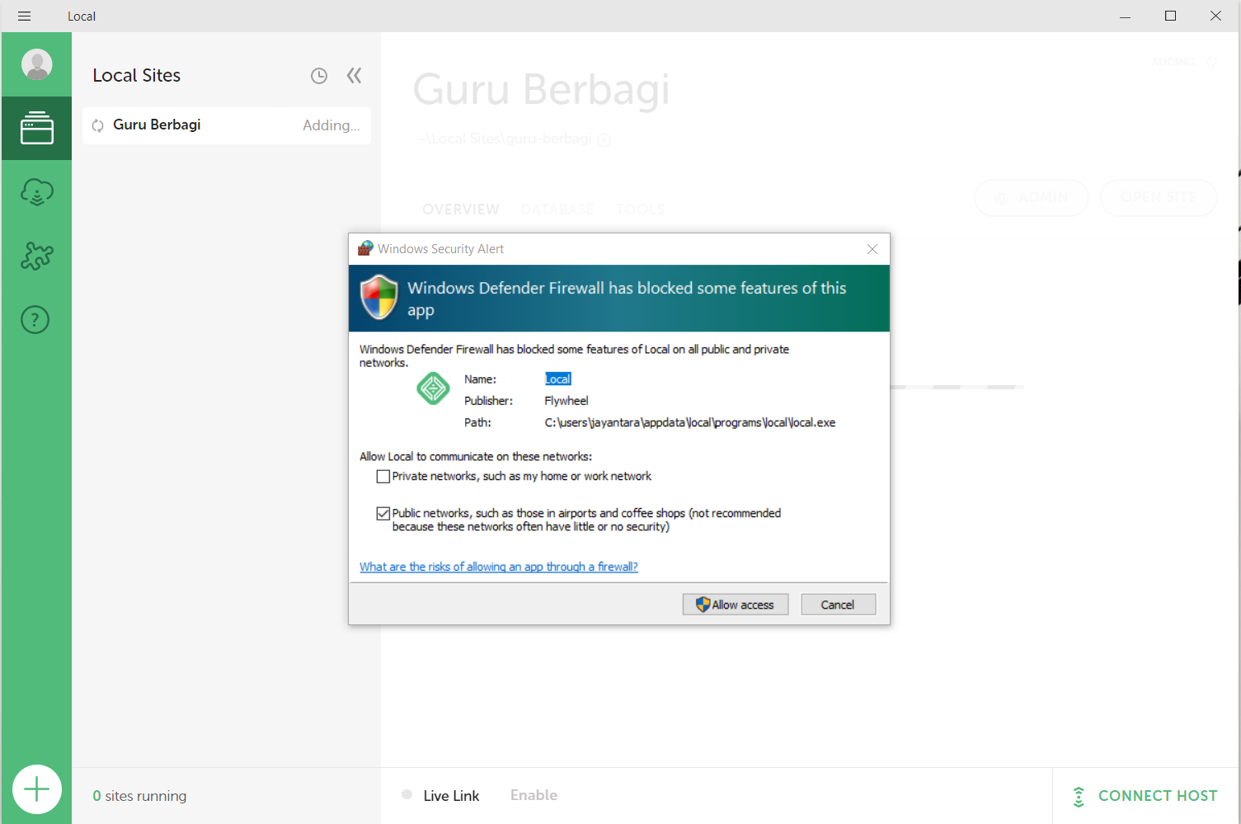Click the Live Link label
This screenshot has width=1241, height=824.
(451, 796)
